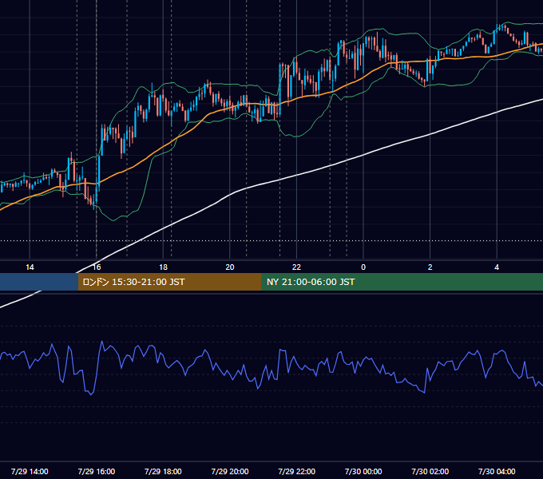Click hour label 2 on upper axis
This screenshot has width=543, height=479.
(430, 267)
